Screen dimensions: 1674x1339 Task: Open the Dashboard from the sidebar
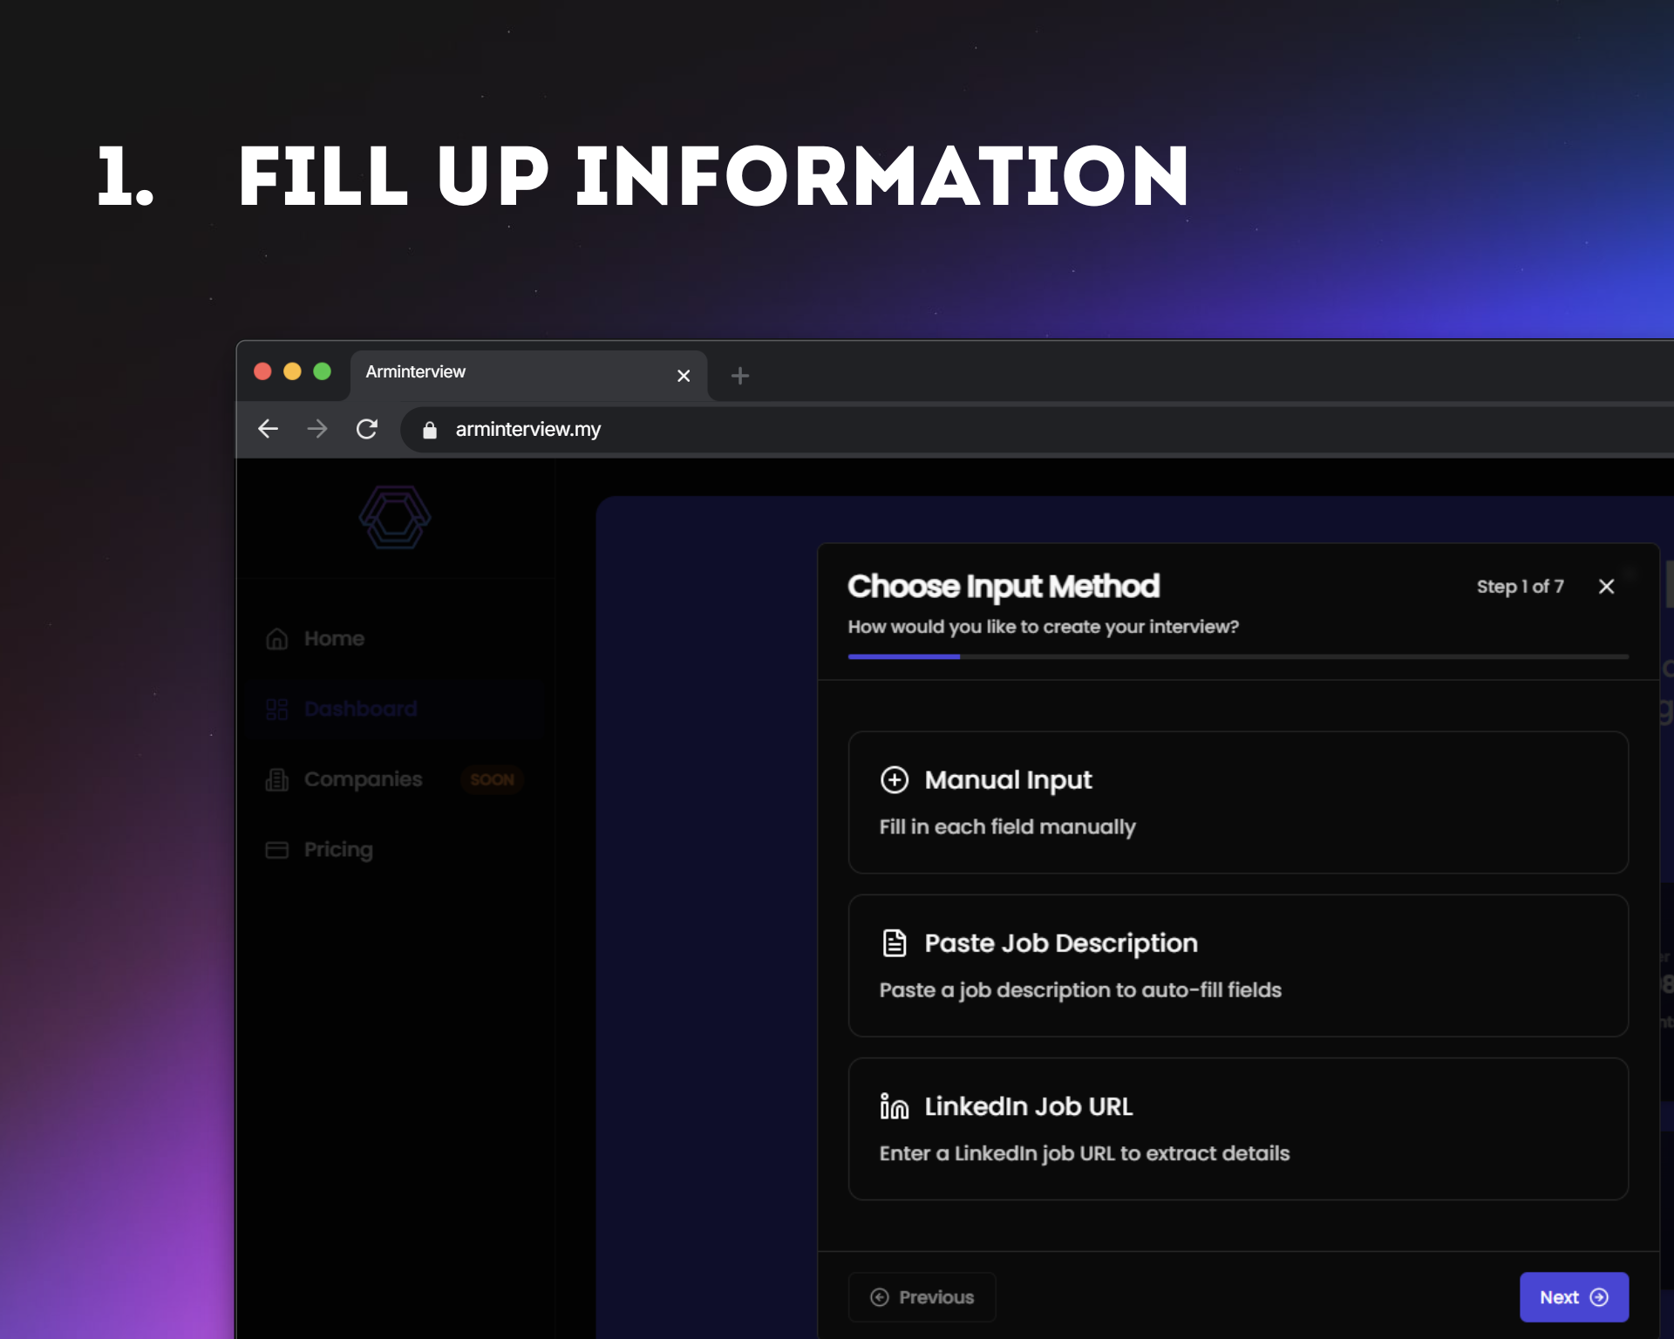[x=359, y=709]
